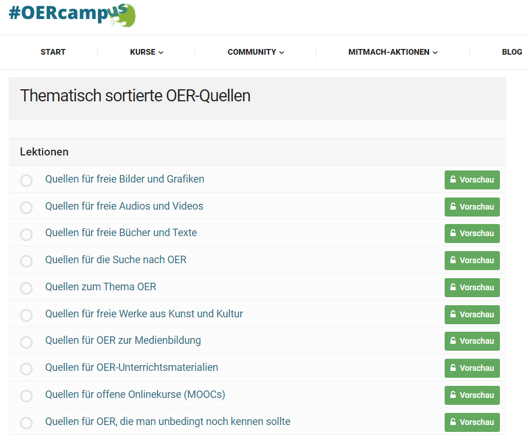This screenshot has height=444, width=527.
Task: Mark Bilder und Grafiken lesson circle
Action: click(x=26, y=181)
